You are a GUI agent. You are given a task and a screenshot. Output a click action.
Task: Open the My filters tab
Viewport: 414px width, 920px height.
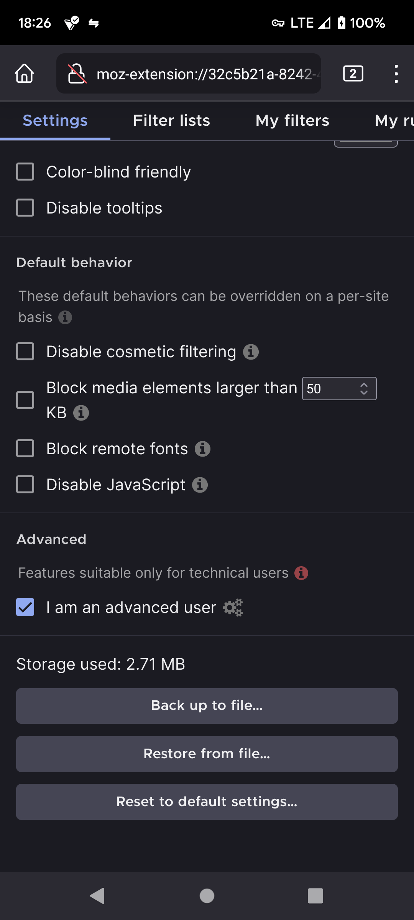292,121
